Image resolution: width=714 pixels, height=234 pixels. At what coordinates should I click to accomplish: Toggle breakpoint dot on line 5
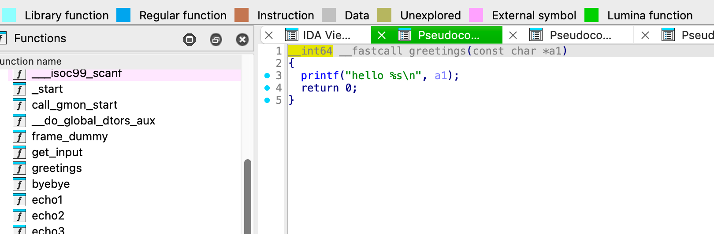click(267, 100)
